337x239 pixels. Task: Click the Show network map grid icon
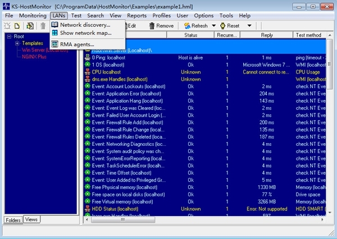tap(55, 33)
